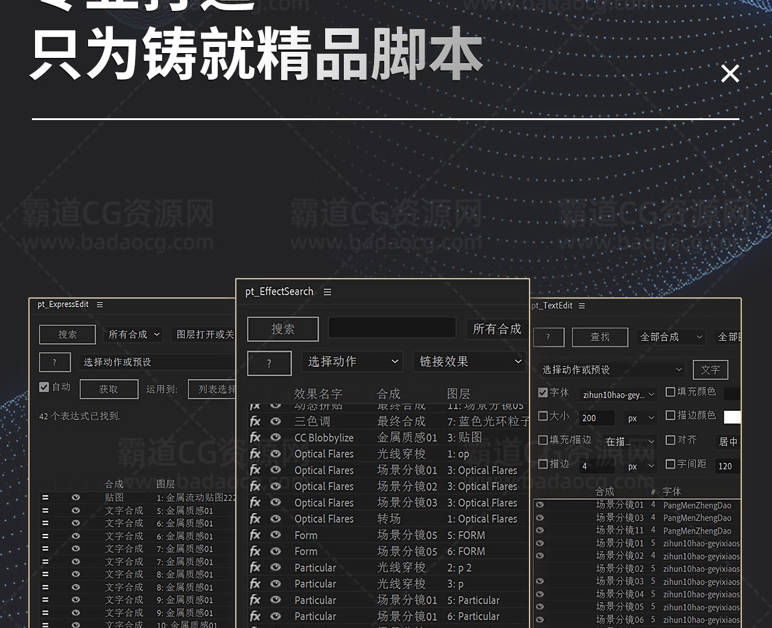
Task: Click the fx icon for CC Blobbylize
Action: pos(255,437)
